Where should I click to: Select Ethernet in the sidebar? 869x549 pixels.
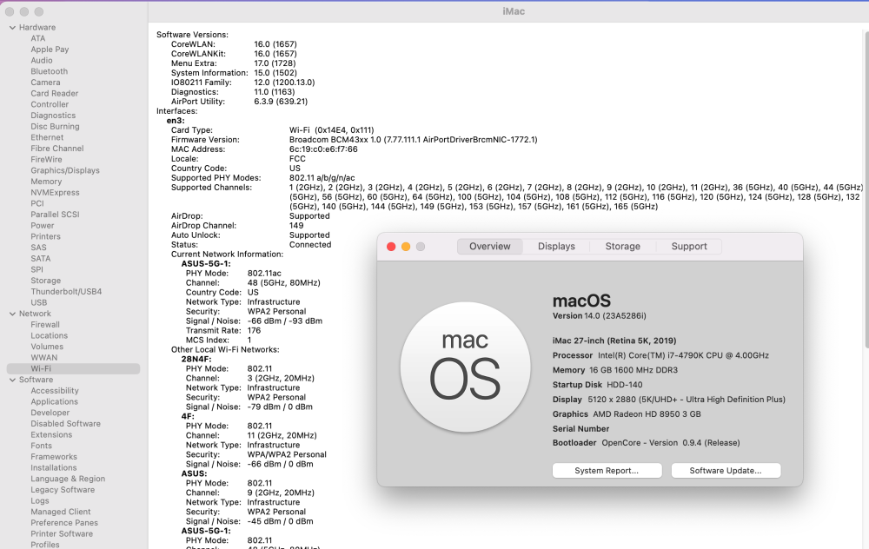[47, 137]
